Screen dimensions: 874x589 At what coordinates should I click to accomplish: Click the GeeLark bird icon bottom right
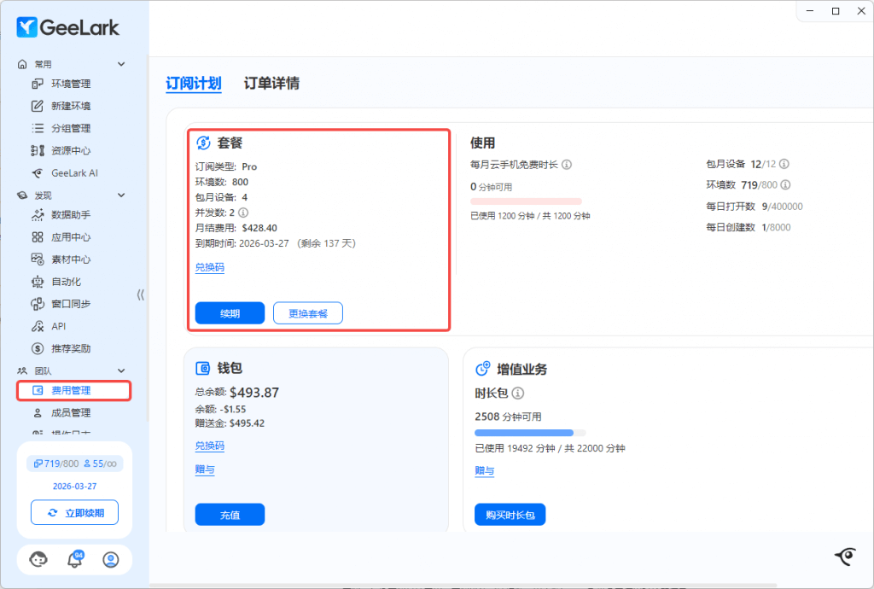coord(844,557)
